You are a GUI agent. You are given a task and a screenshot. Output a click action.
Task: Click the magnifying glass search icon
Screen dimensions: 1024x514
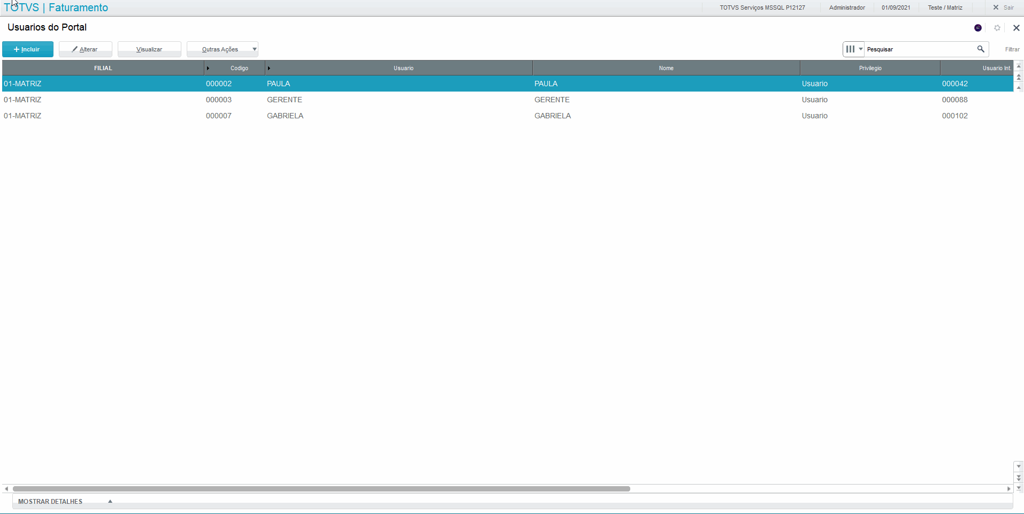[981, 49]
